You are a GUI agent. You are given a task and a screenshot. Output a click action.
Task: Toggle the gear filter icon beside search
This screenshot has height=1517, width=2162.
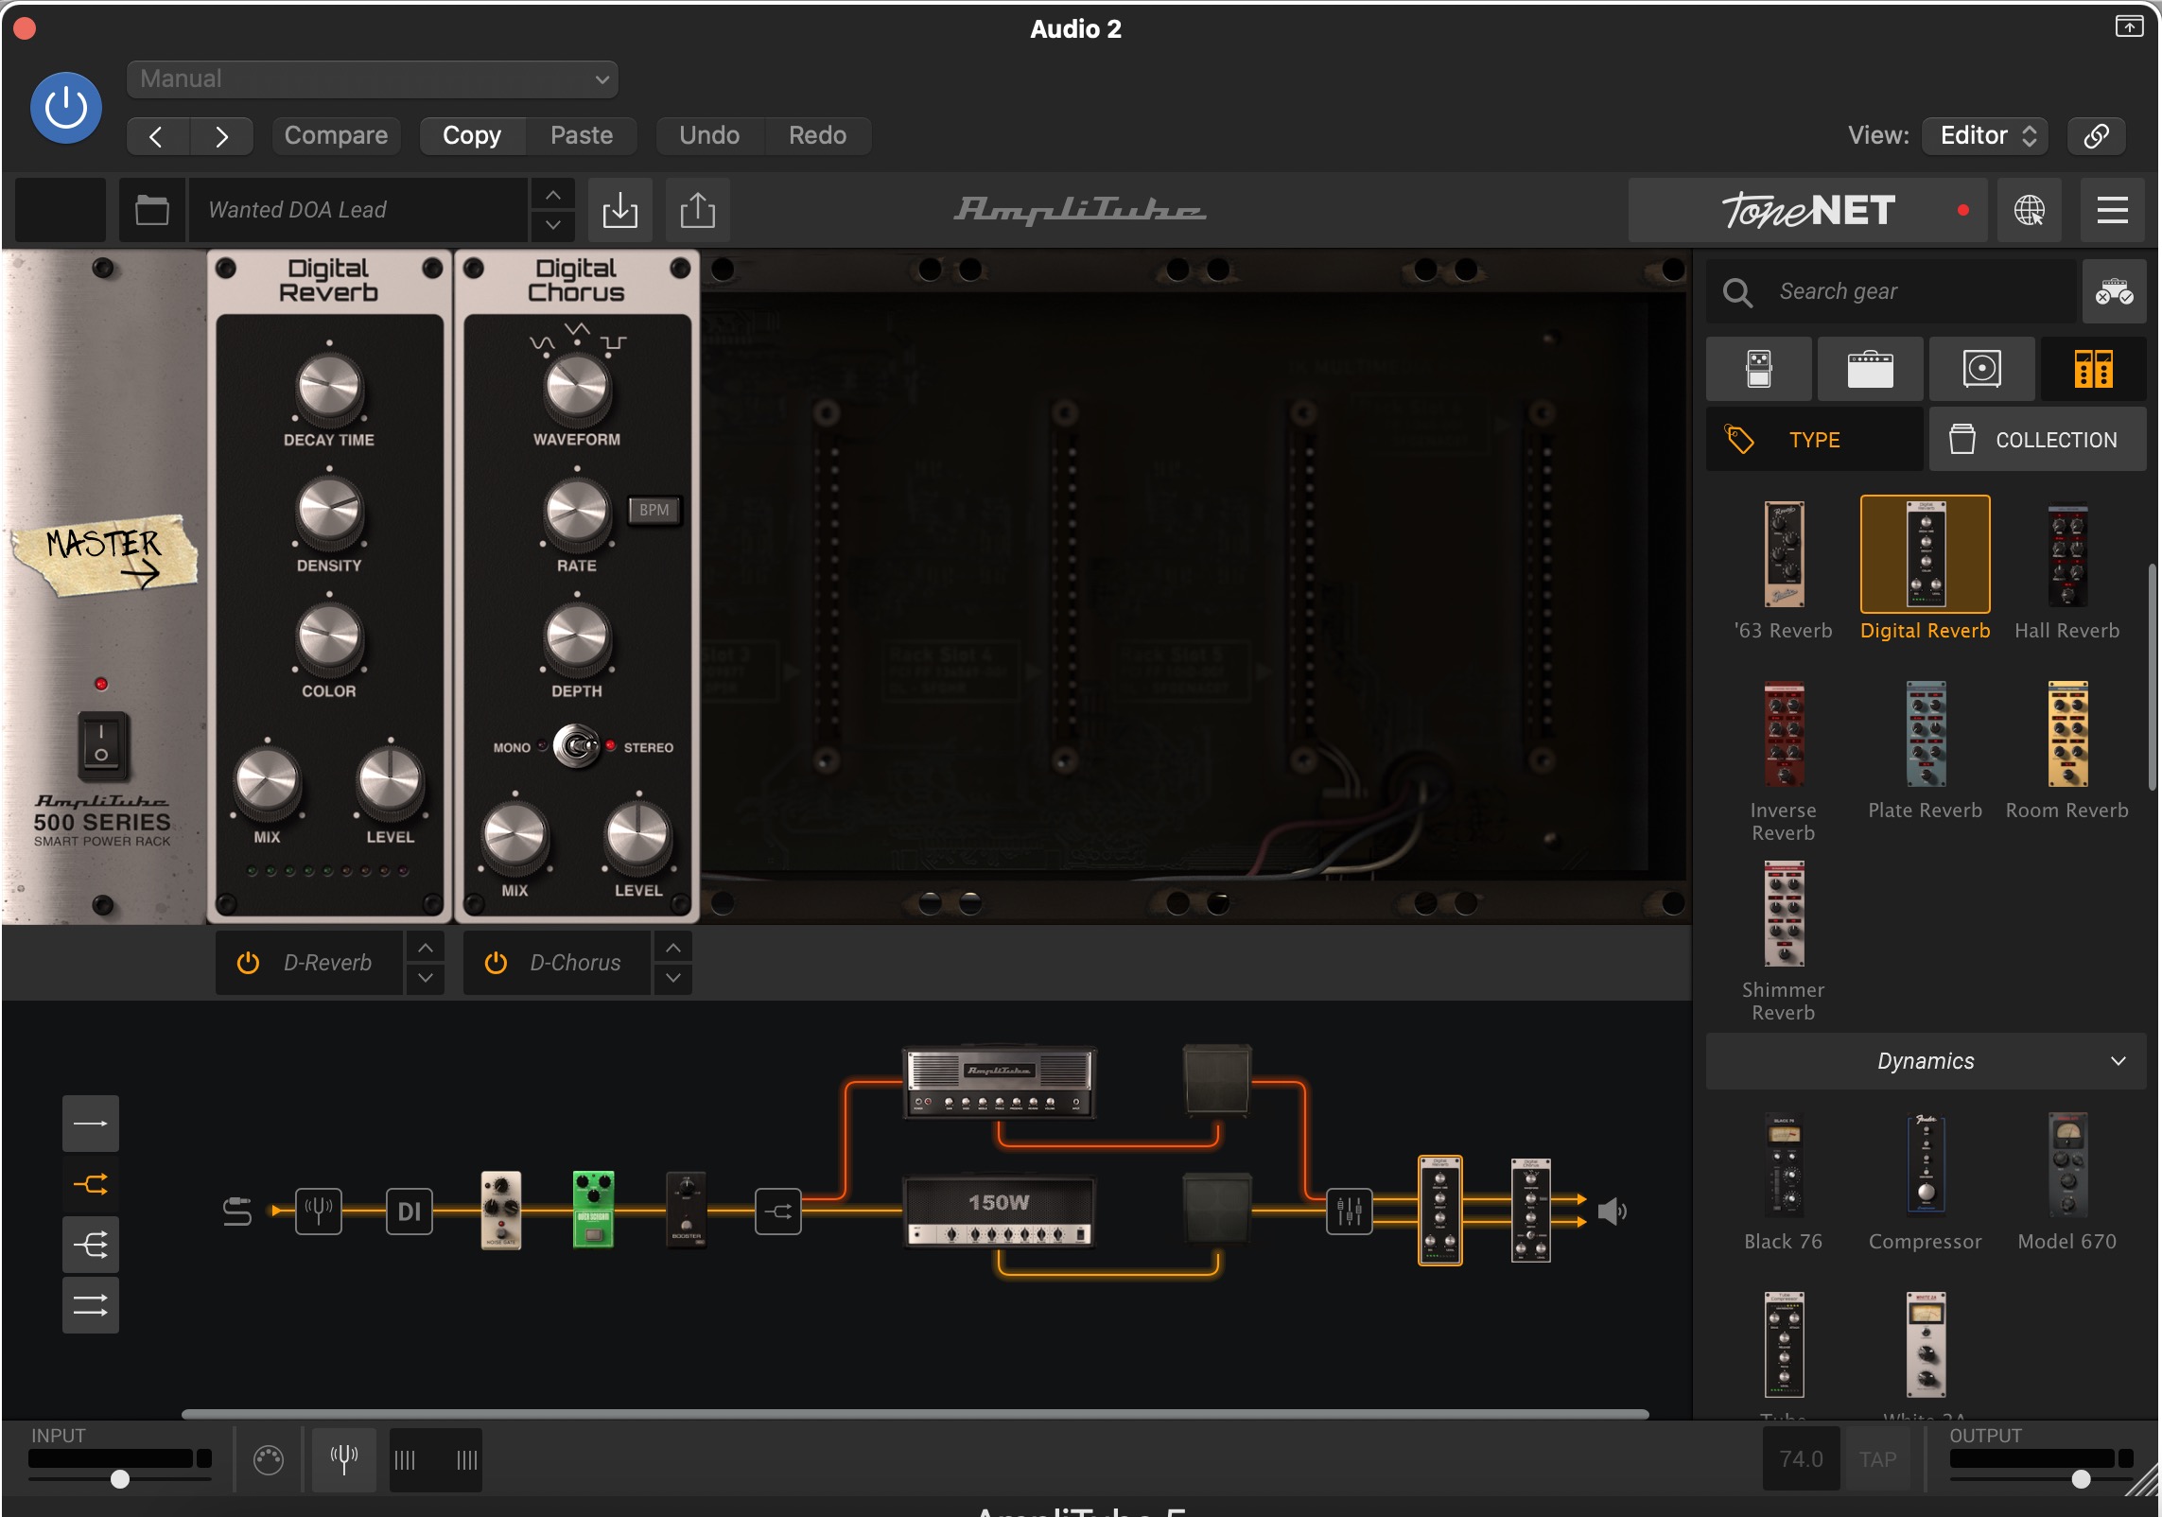2114,291
